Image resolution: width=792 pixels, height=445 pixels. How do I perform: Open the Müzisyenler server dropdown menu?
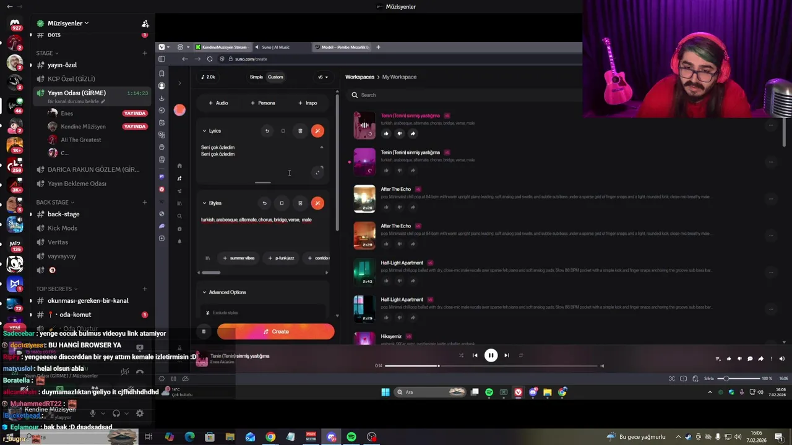pos(68,23)
